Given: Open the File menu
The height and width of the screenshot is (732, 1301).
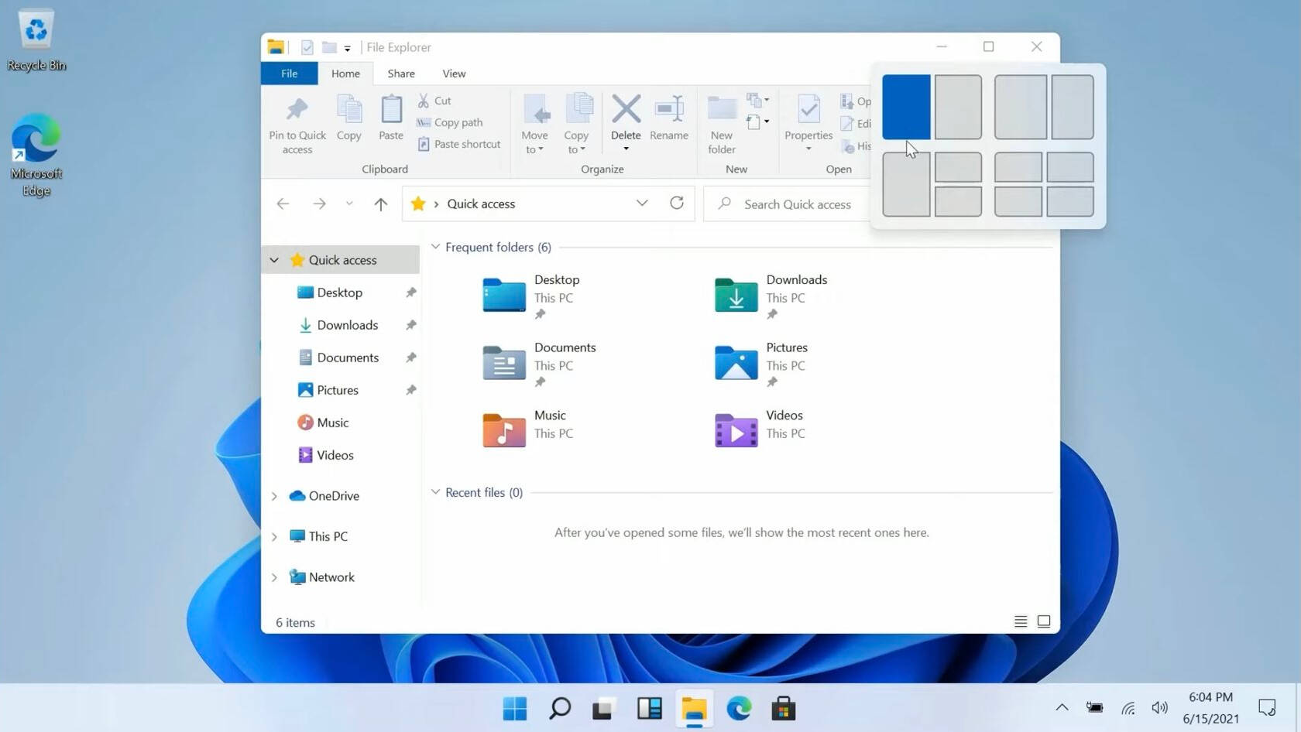Looking at the screenshot, I should (289, 73).
